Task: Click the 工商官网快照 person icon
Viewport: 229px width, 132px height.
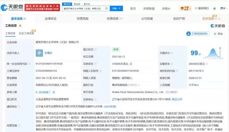Action: coord(188,34)
